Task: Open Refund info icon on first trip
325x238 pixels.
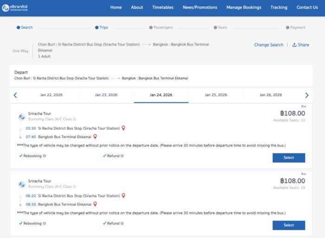Action: click(122, 156)
